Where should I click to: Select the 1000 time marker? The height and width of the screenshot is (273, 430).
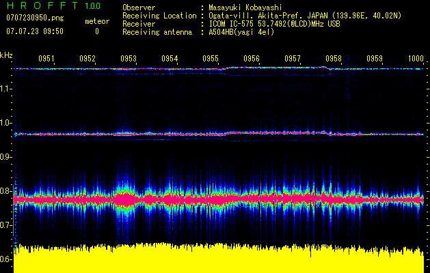pos(416,59)
